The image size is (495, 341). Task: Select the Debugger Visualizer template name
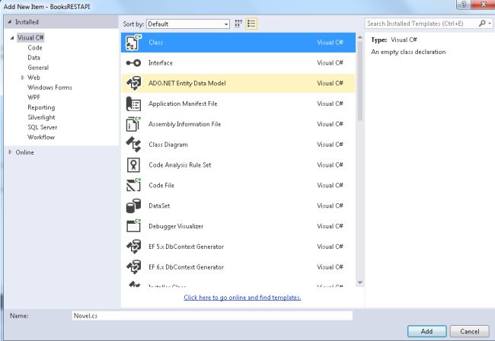pos(176,226)
